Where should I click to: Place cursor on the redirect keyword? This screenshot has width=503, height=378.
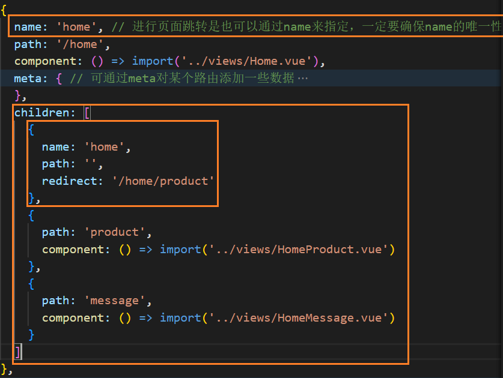[x=70, y=181]
